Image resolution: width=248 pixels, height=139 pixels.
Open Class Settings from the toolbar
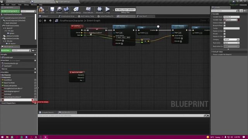76,10
